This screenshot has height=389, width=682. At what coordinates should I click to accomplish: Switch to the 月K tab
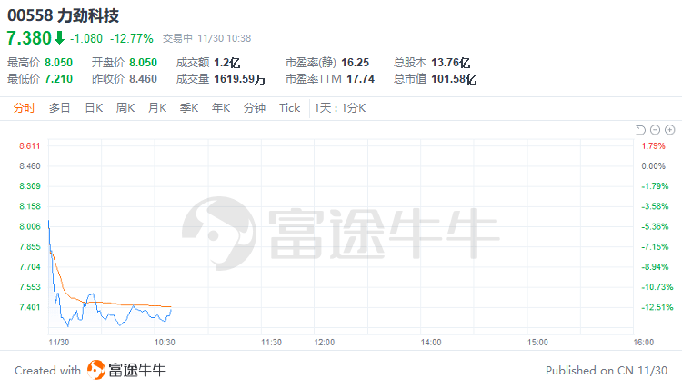pyautogui.click(x=157, y=108)
